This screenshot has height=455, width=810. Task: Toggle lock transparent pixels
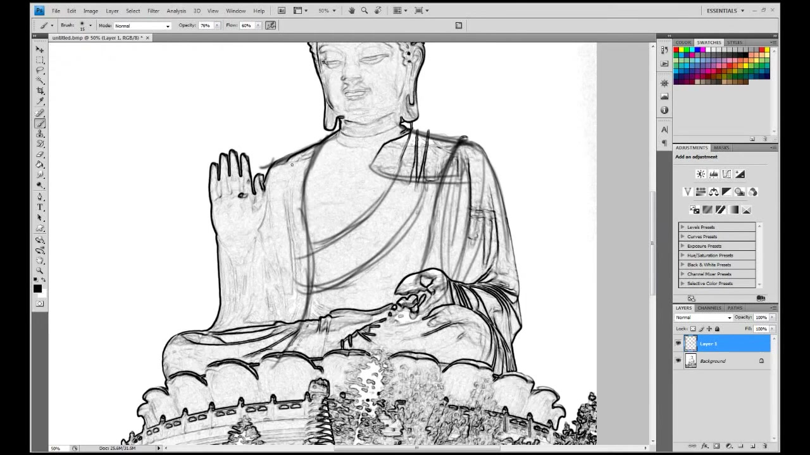tap(693, 329)
